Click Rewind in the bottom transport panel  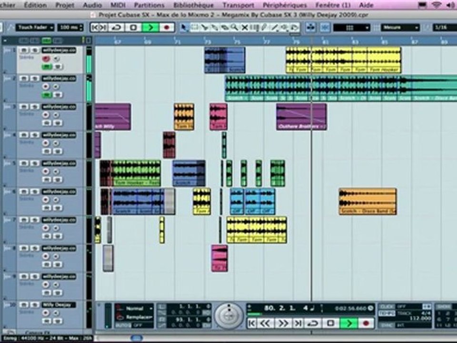[265, 323]
